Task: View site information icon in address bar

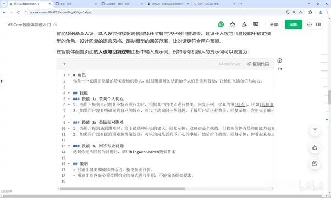Action: (x=26, y=12)
